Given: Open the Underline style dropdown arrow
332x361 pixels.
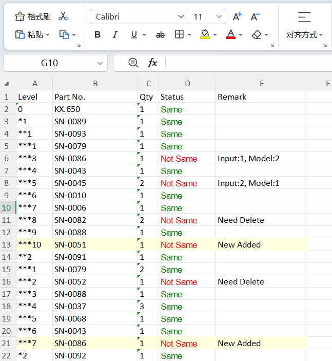Looking at the screenshot, I should click(144, 35).
